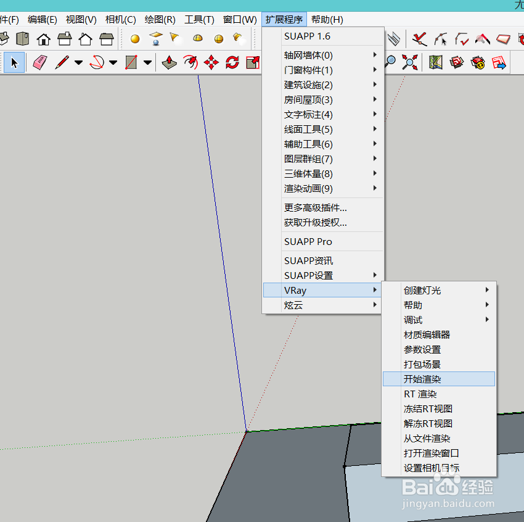Select the Push/Pull tool
Image resolution: width=524 pixels, height=522 pixels.
169,62
